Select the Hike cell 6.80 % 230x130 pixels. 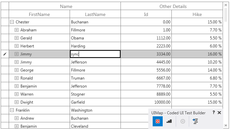(197, 78)
